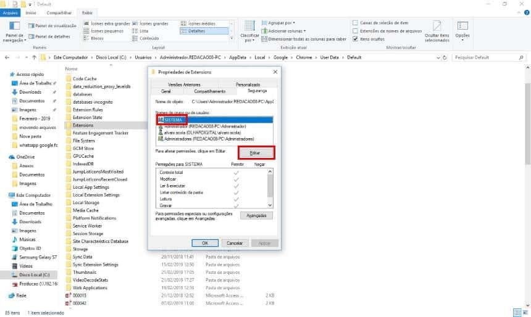
Task: Open the OneDrive cloud icon in sidebar
Action: (x=12, y=157)
